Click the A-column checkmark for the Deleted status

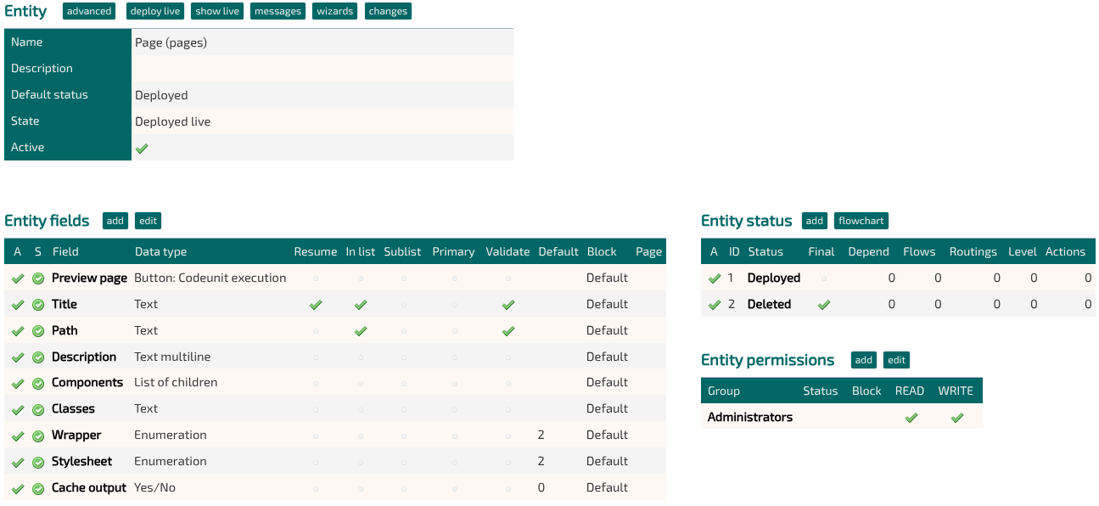coord(715,305)
